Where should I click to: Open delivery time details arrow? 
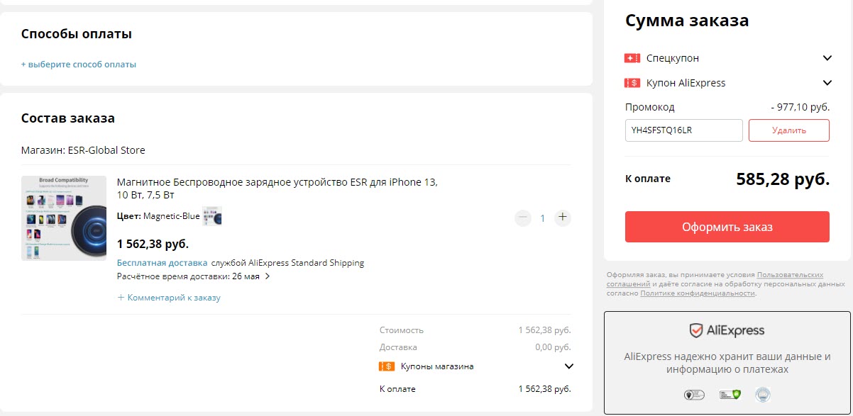coord(268,276)
